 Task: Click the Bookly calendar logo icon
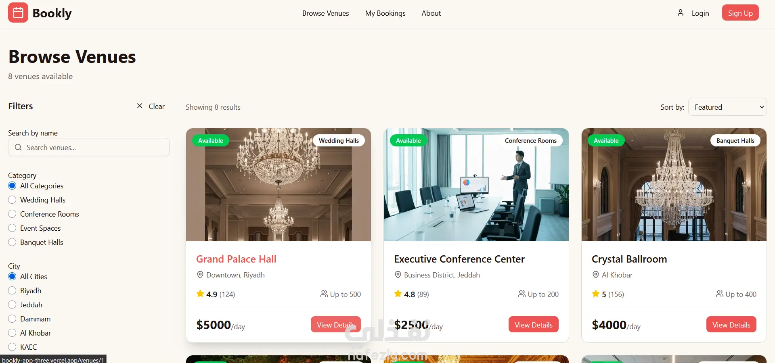18,13
